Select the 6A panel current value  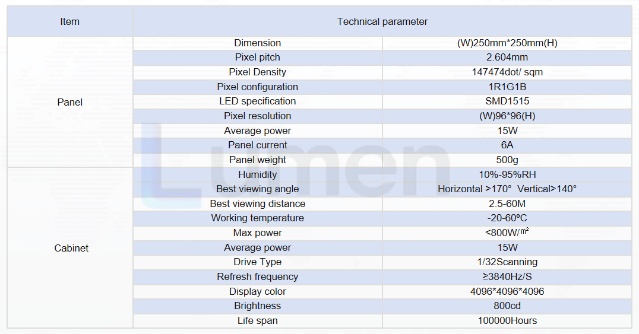[x=507, y=145]
